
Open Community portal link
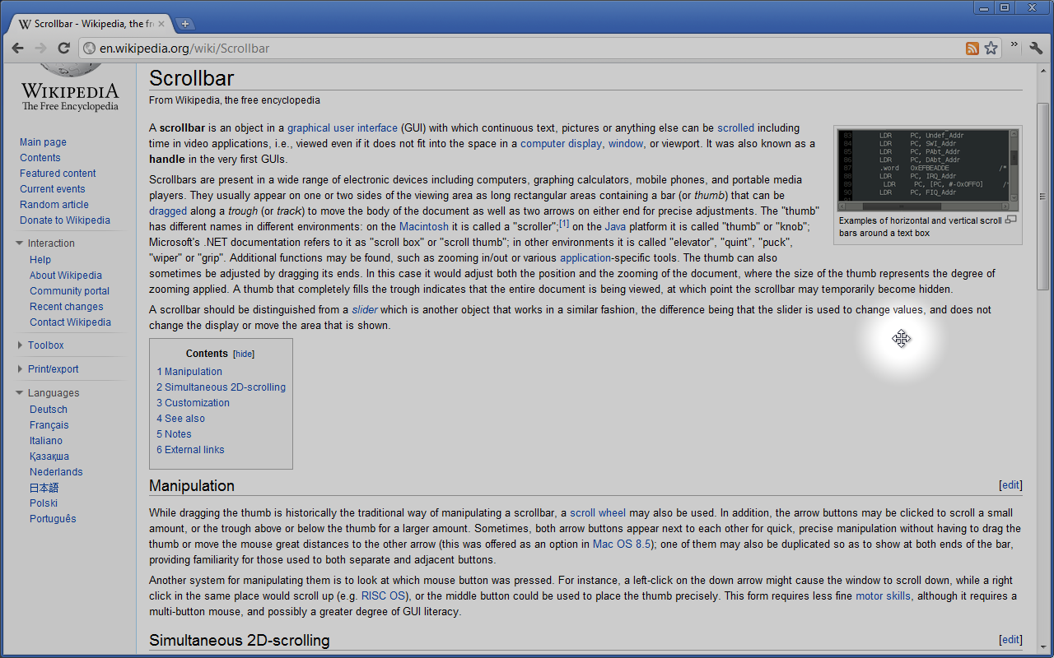[x=70, y=291]
